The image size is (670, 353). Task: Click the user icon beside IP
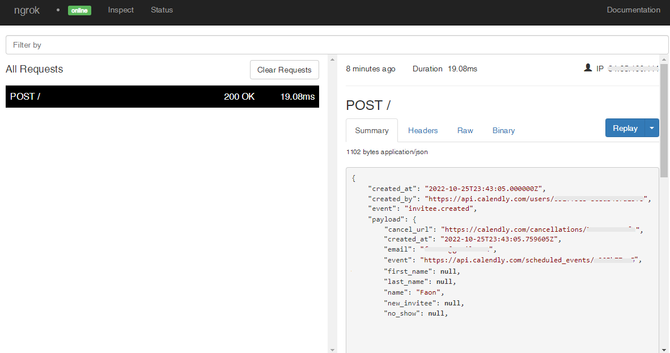point(588,68)
